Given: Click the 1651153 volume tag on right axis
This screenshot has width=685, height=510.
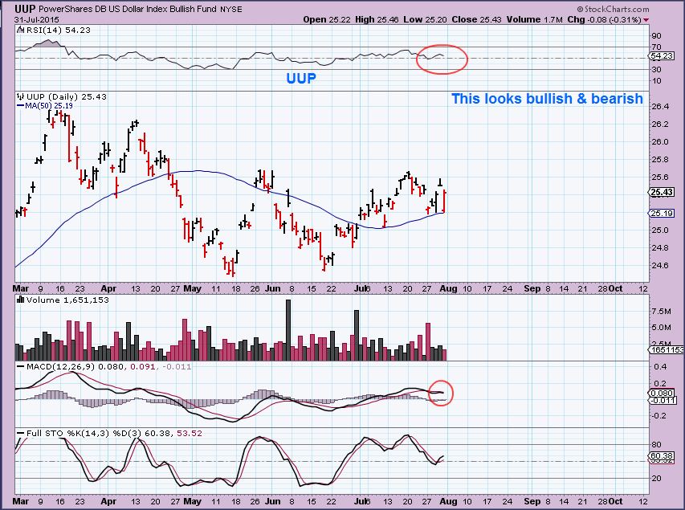Looking at the screenshot, I should coord(667,349).
